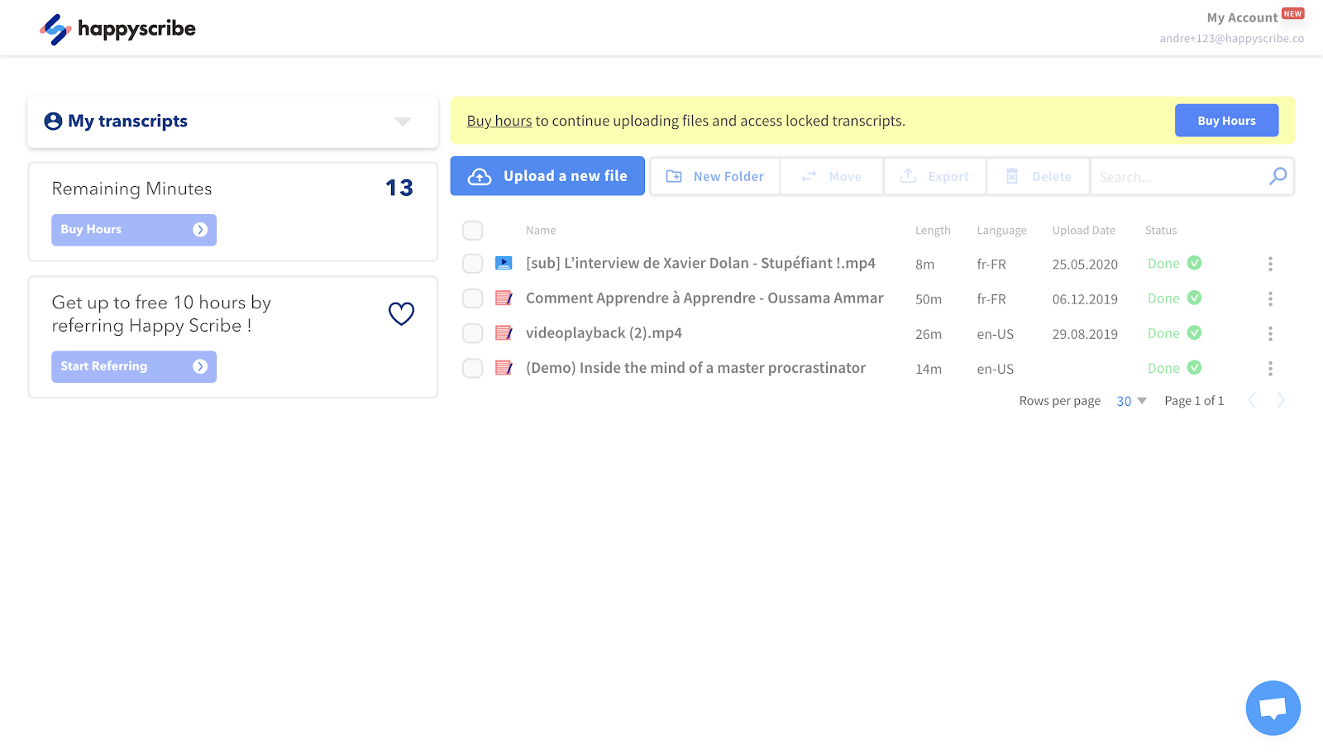The image size is (1323, 754).
Task: Open options menu for Xavier Dolan interview
Action: 1270,264
